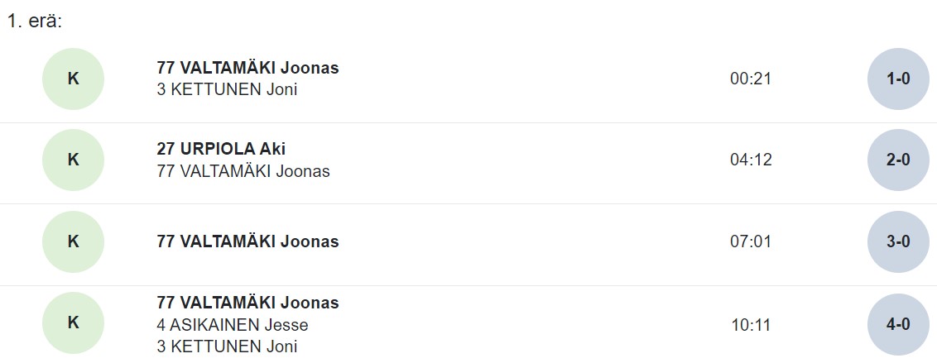The width and height of the screenshot is (937, 363).
Task: Open assist 3 Kettunen Joni in the 4-0 goal
Action: (x=227, y=346)
